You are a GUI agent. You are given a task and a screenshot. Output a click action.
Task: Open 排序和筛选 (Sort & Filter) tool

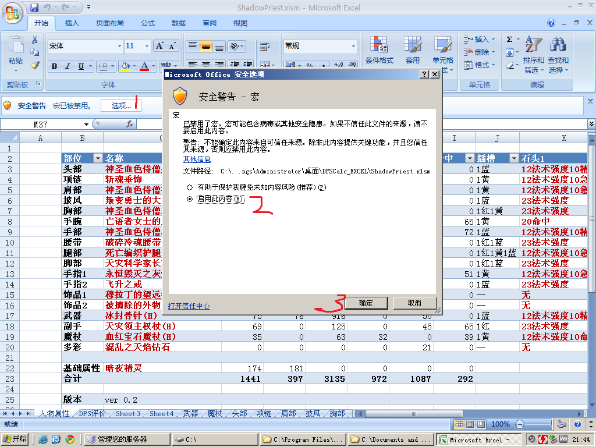click(x=535, y=50)
